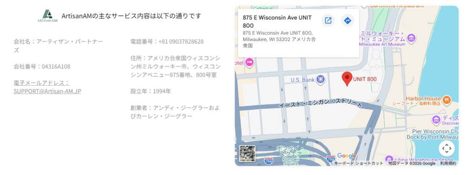Click the Google logo on map
Screen dimensions: 469x175
(x=347, y=156)
